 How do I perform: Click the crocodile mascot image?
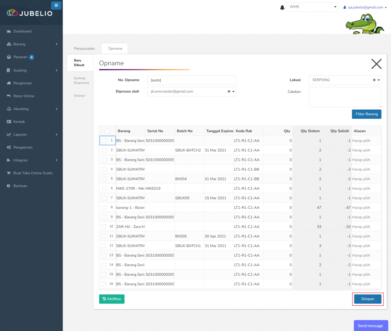(x=364, y=24)
